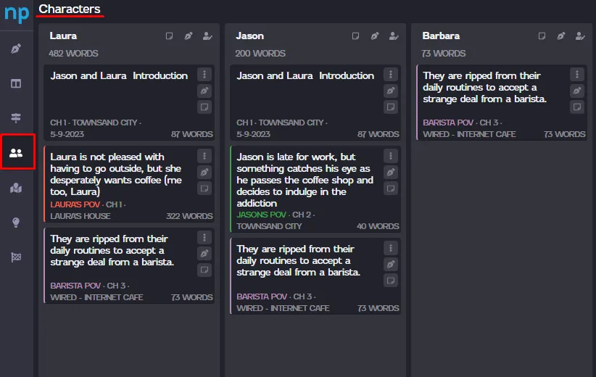
Task: Click the green 'JASONS POV' label
Action: (x=261, y=215)
